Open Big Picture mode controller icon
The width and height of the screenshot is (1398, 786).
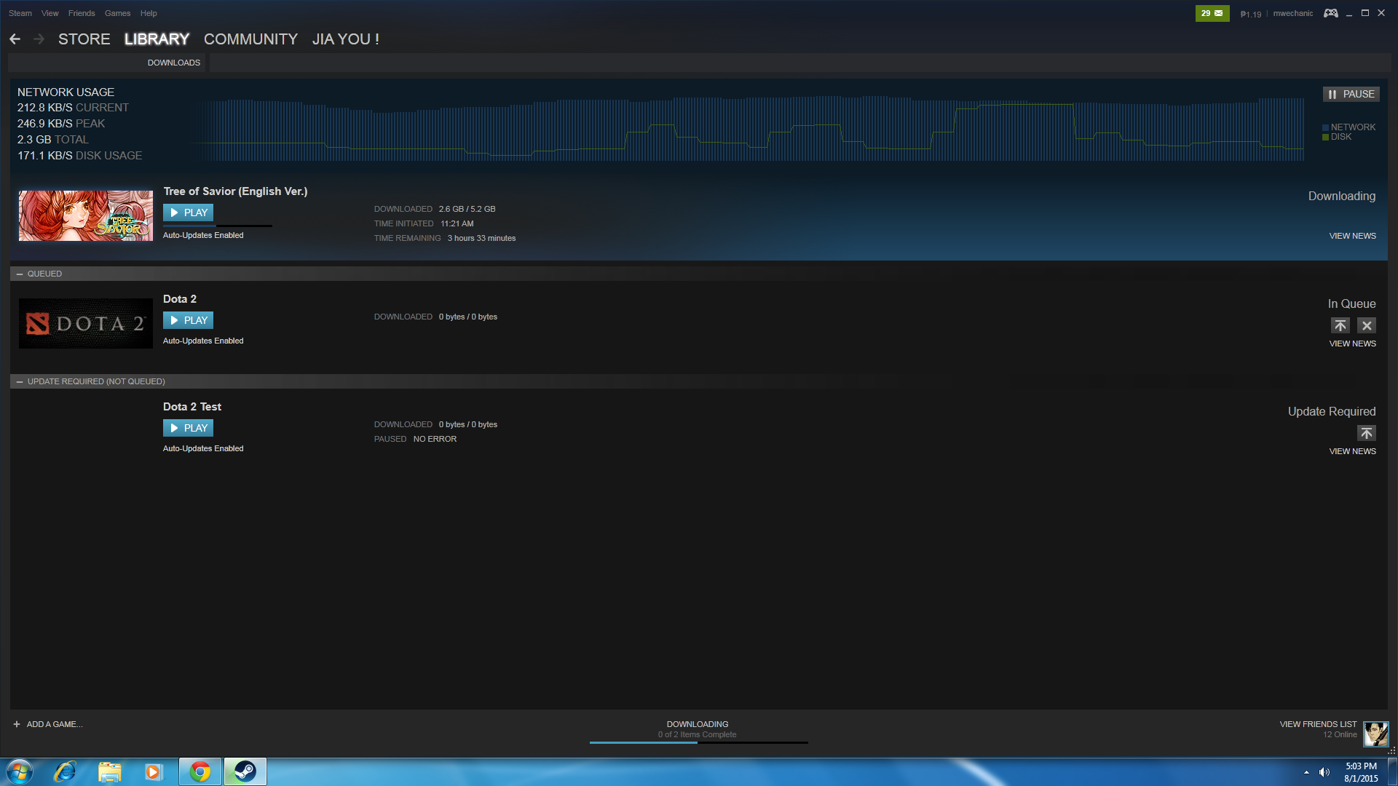[x=1330, y=13]
